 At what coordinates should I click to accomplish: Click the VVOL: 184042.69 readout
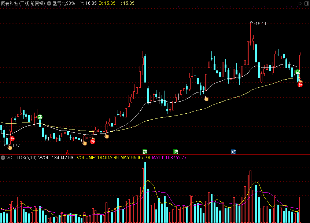56,158
